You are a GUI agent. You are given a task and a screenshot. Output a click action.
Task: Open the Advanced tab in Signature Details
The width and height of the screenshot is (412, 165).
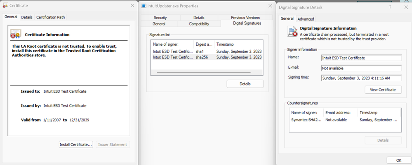[x=306, y=19]
